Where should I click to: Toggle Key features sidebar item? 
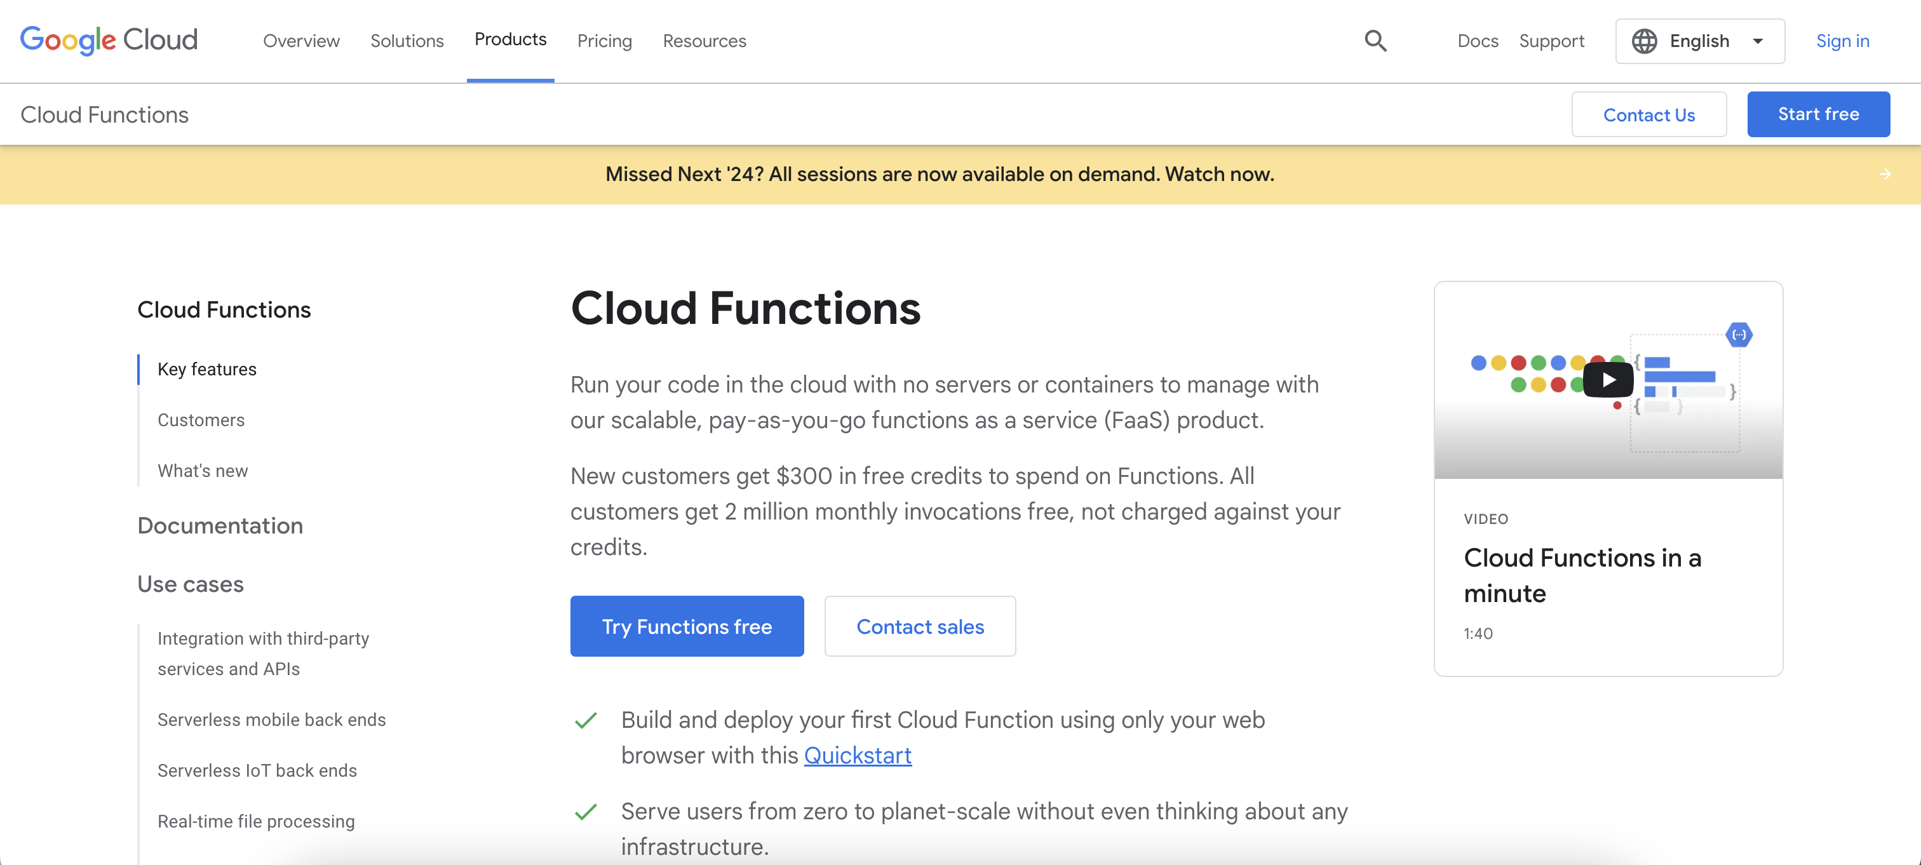pyautogui.click(x=207, y=369)
